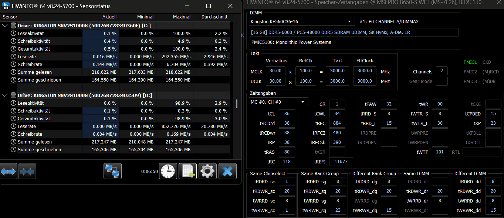Click the tWR value field showing 90
504x218 pixels.
point(440,104)
